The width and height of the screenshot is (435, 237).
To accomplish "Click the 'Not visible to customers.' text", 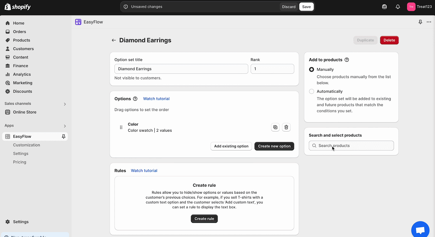I will click(x=138, y=78).
